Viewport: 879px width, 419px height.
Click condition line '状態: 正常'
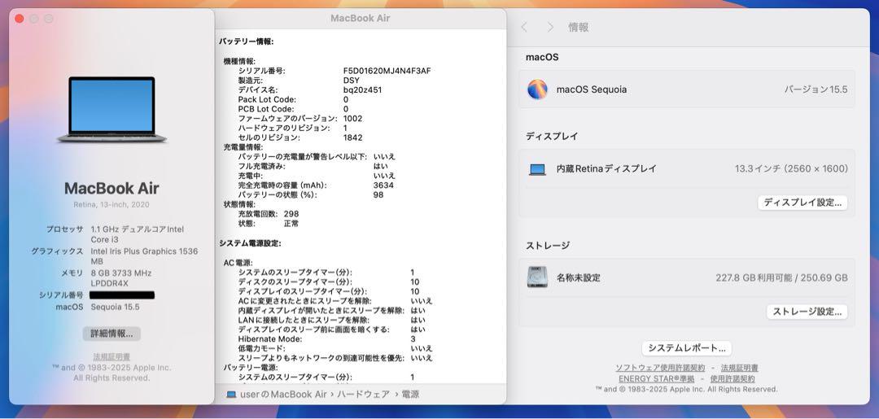(x=268, y=223)
